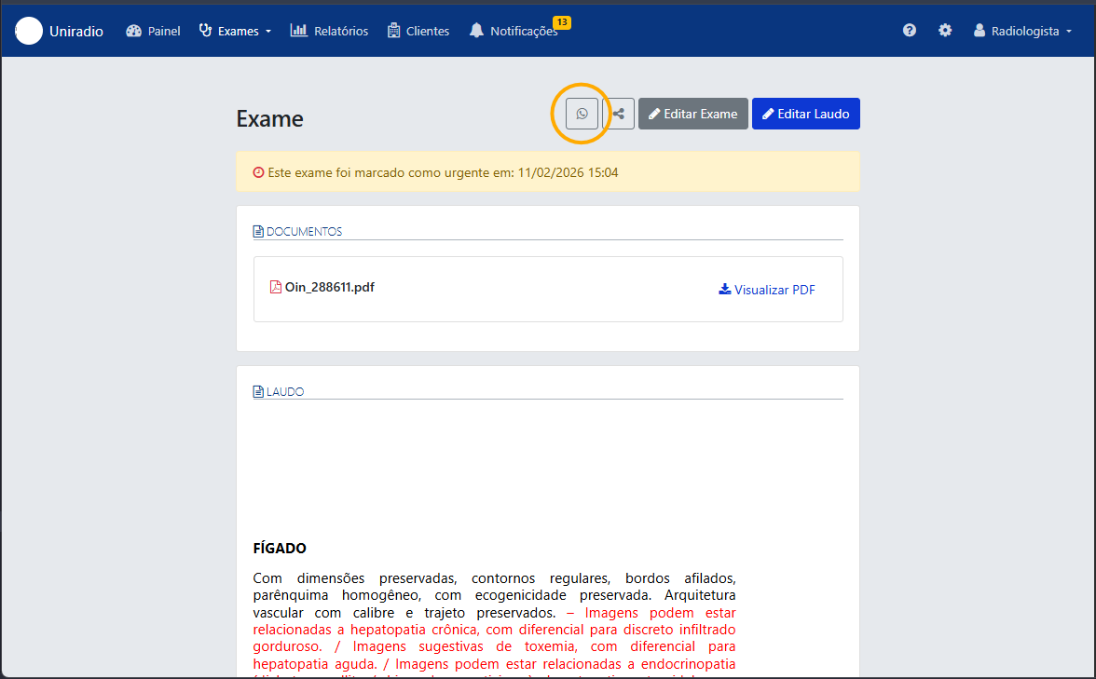Click the Exames stethoscope icon

[x=205, y=30]
